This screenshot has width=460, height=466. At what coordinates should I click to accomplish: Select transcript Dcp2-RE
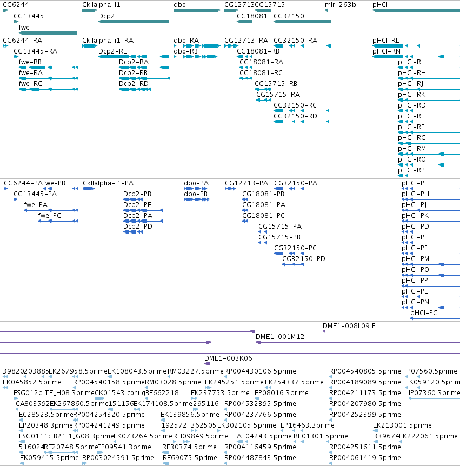(x=134, y=57)
